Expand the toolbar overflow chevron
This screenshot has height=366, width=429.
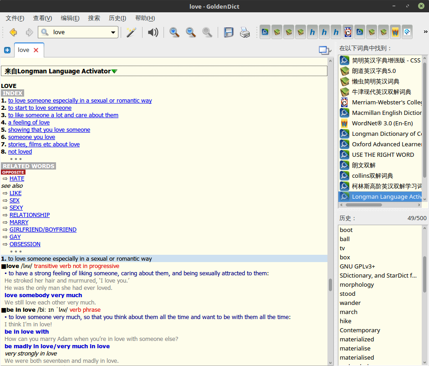coord(425,32)
